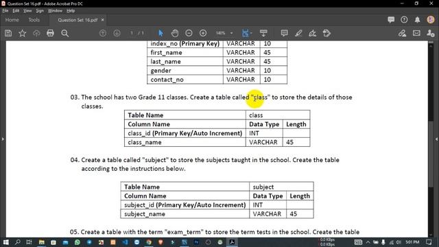Zoom out with the minus button
The image size is (439, 247).
tap(189, 33)
